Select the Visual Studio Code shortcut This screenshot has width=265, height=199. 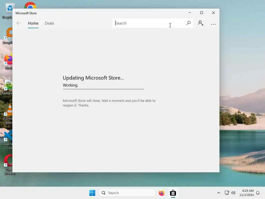tap(7, 139)
